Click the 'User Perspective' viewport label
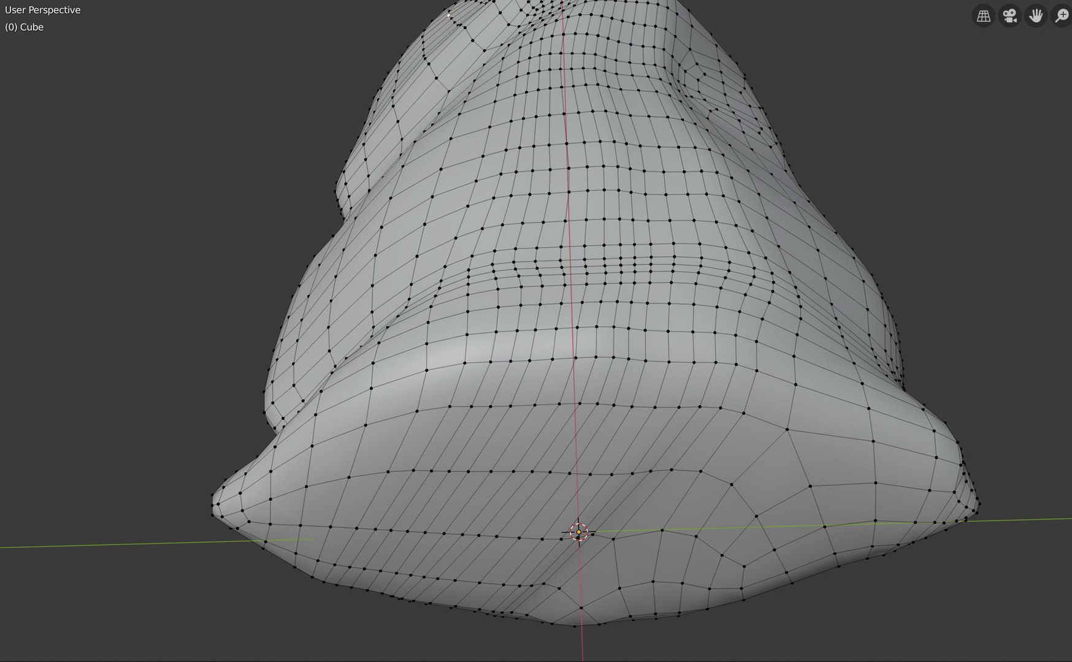Viewport: 1072px width, 662px height. pyautogui.click(x=43, y=10)
